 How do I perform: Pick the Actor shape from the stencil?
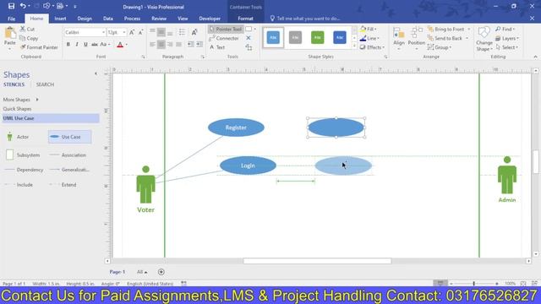tap(19, 137)
